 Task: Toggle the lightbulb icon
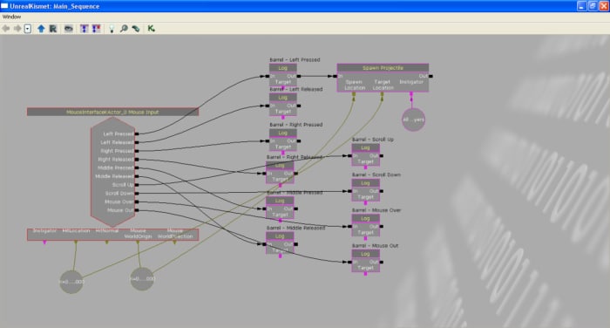112,29
